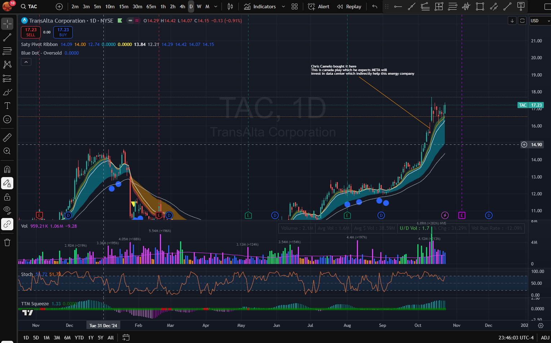Set range to 6M
This screenshot has height=343, width=551.
pyautogui.click(x=67, y=338)
